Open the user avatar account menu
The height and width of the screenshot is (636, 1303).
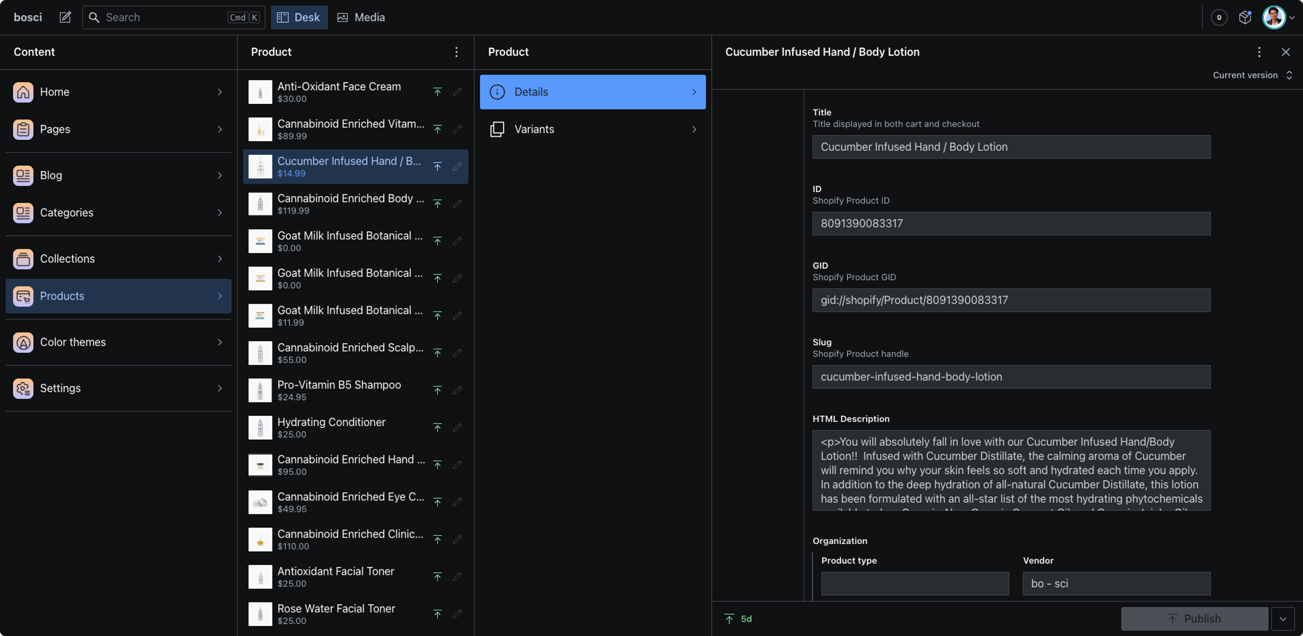tap(1274, 17)
